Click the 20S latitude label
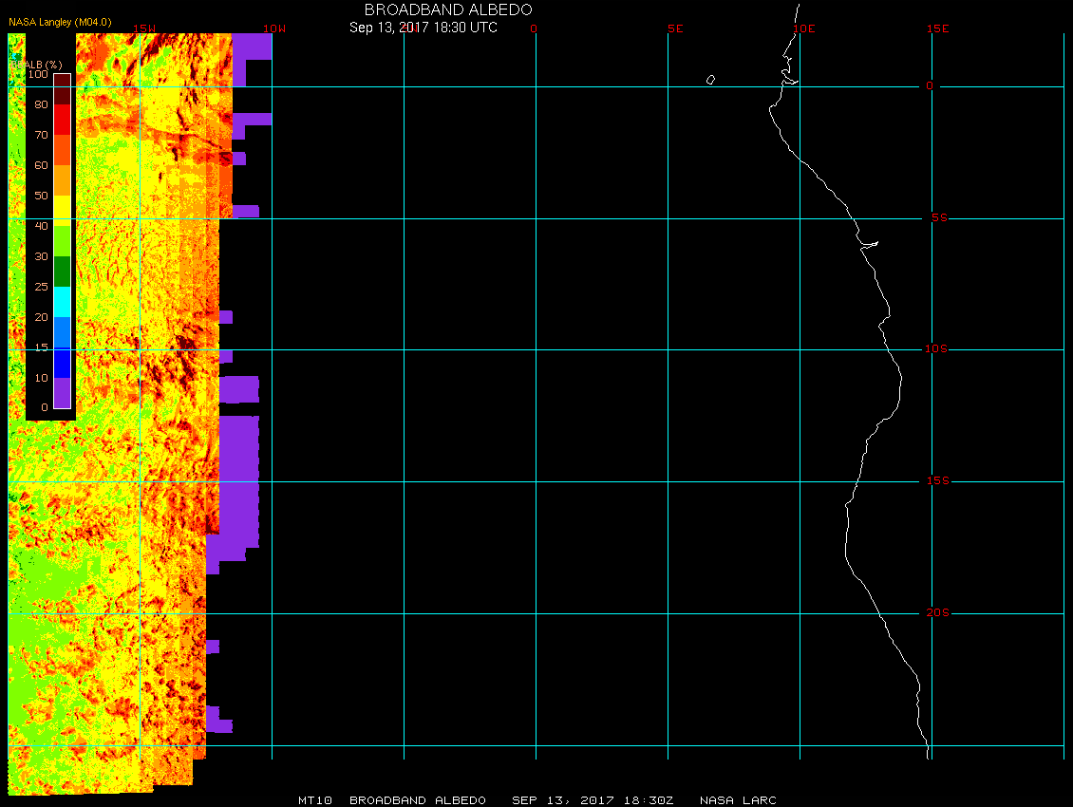Image resolution: width=1073 pixels, height=807 pixels. point(935,613)
